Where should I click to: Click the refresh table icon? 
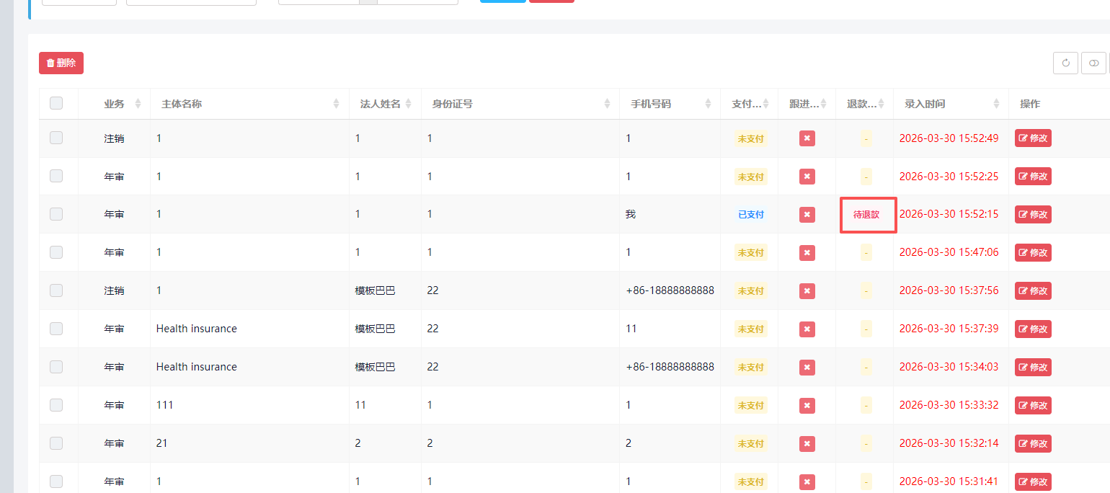coord(1065,63)
